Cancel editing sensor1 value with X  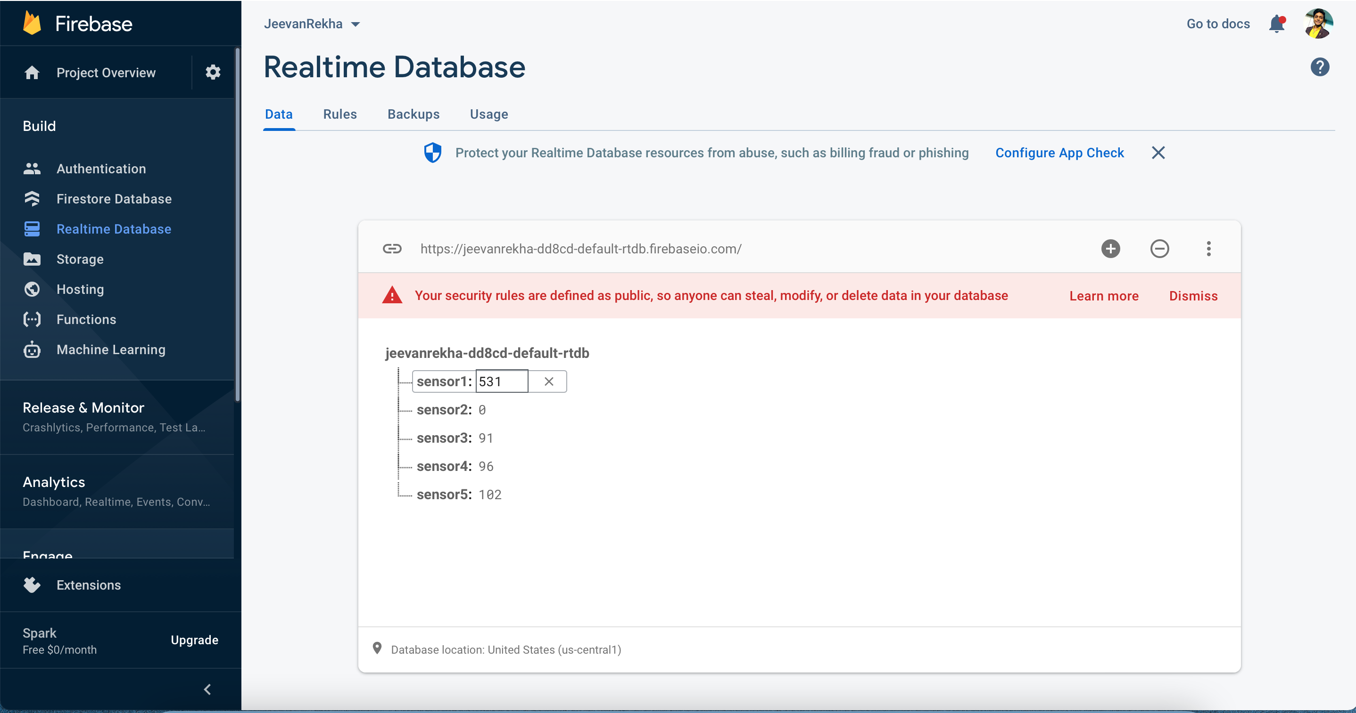click(548, 382)
